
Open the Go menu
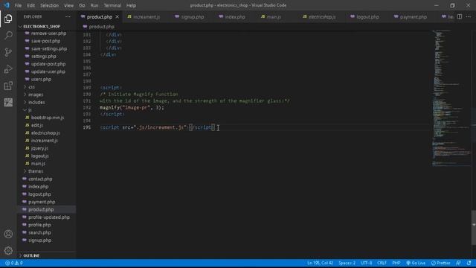82,5
